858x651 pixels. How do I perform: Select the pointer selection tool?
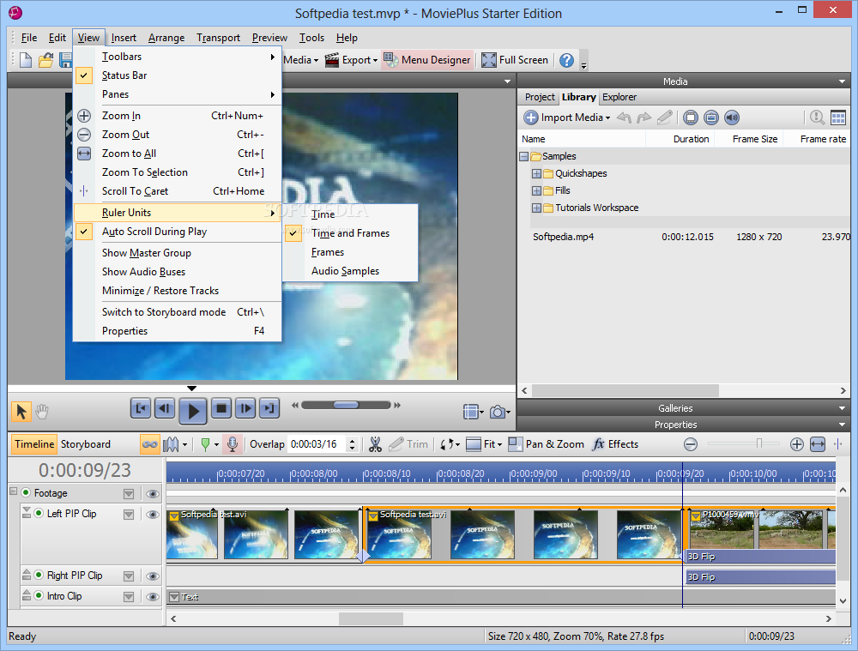click(22, 412)
